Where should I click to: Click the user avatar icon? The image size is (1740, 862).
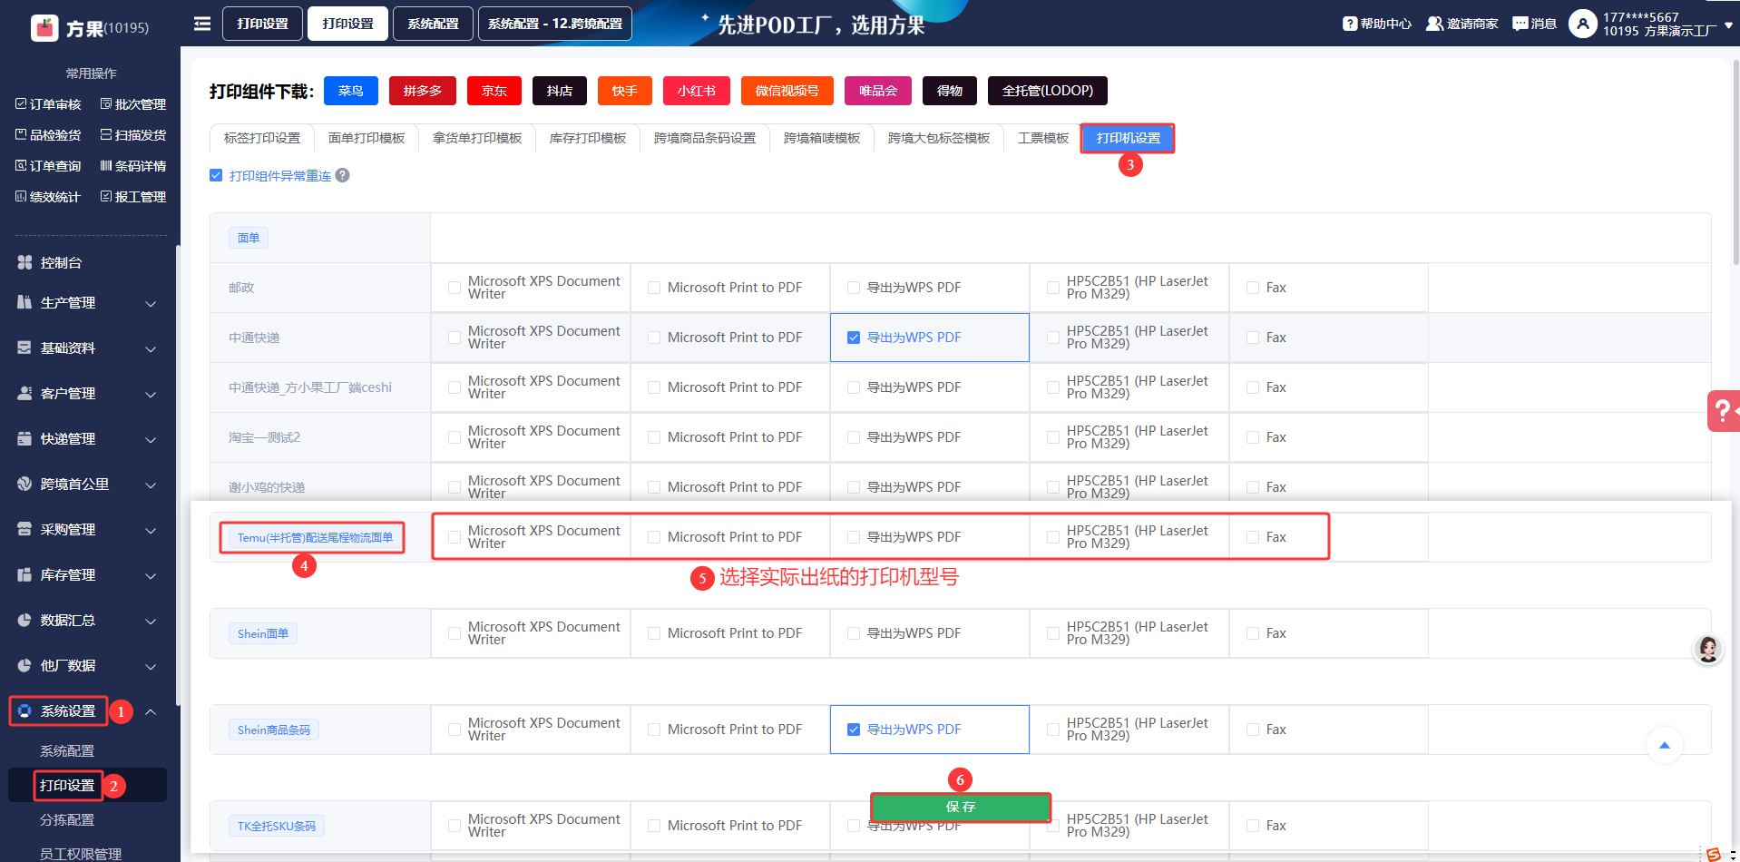pyautogui.click(x=1583, y=24)
